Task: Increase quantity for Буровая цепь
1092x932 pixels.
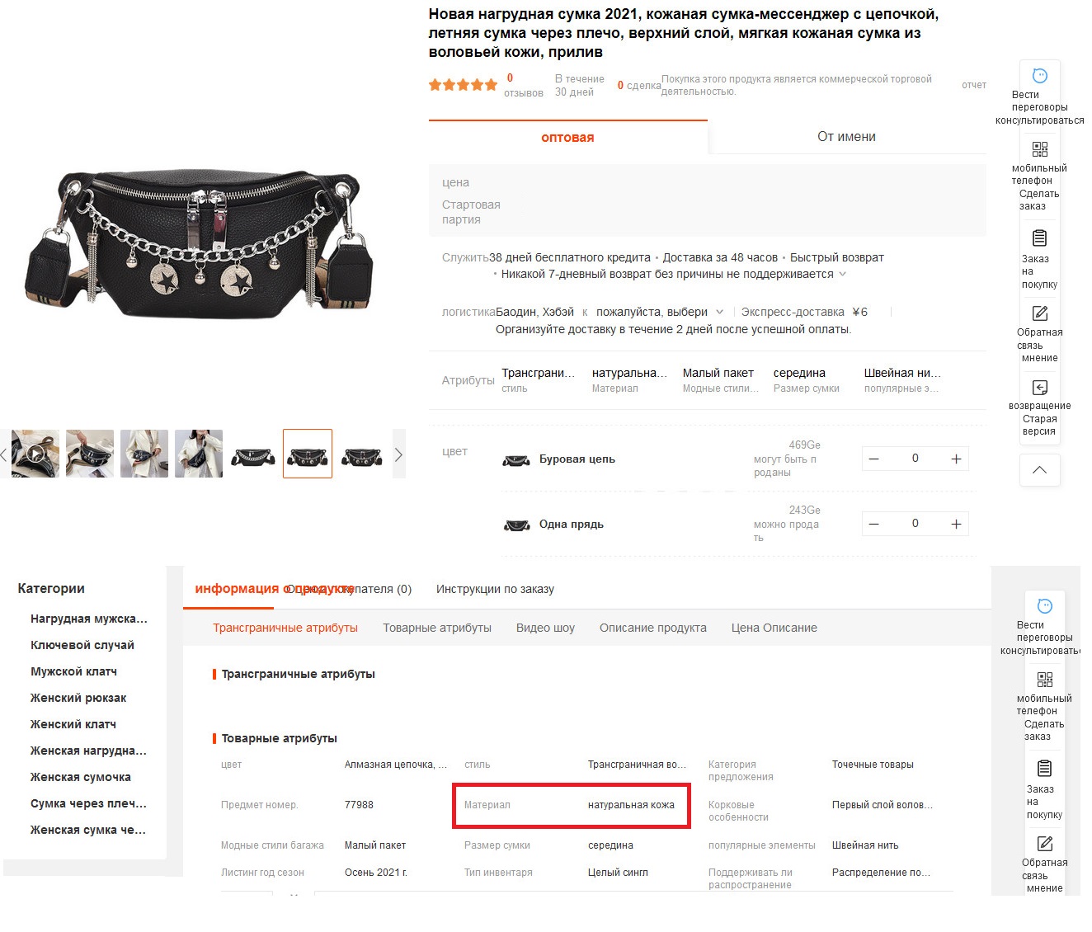Action: pos(956,459)
